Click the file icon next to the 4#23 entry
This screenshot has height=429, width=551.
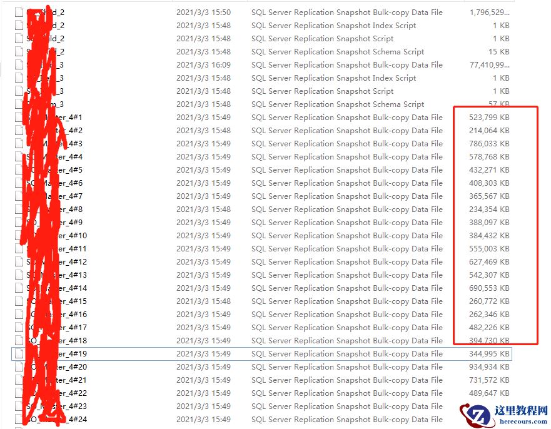coord(19,406)
